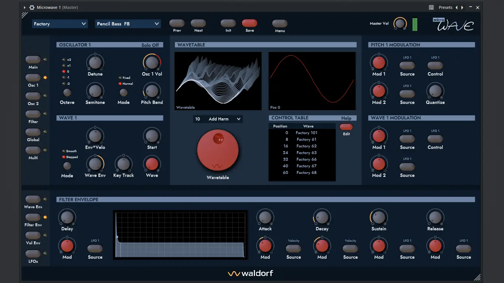Screen dimensions: 504x283
Task: Open the Factory bank dropdown
Action: coord(60,24)
